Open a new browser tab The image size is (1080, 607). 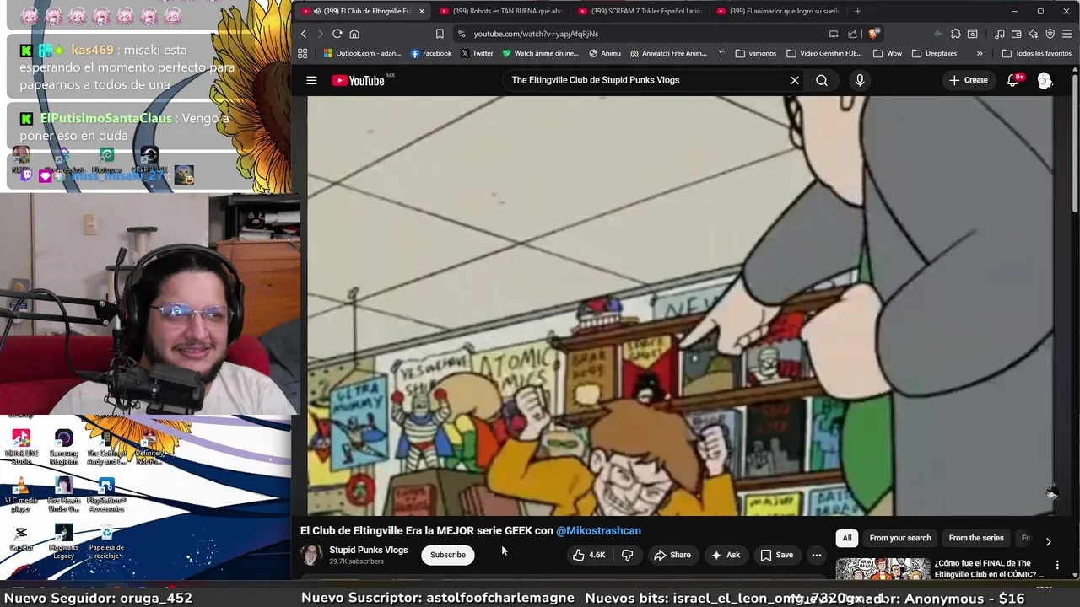(x=857, y=11)
